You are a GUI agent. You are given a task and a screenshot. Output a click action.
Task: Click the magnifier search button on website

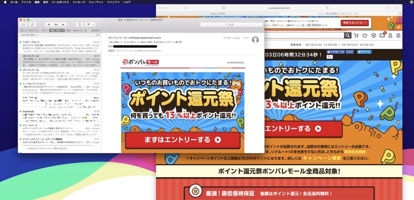348,36
